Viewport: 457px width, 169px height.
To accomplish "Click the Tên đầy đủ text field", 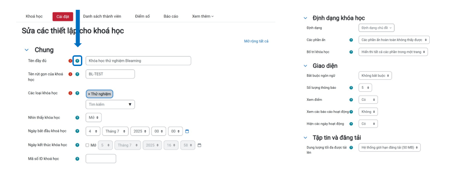I will [x=139, y=61].
